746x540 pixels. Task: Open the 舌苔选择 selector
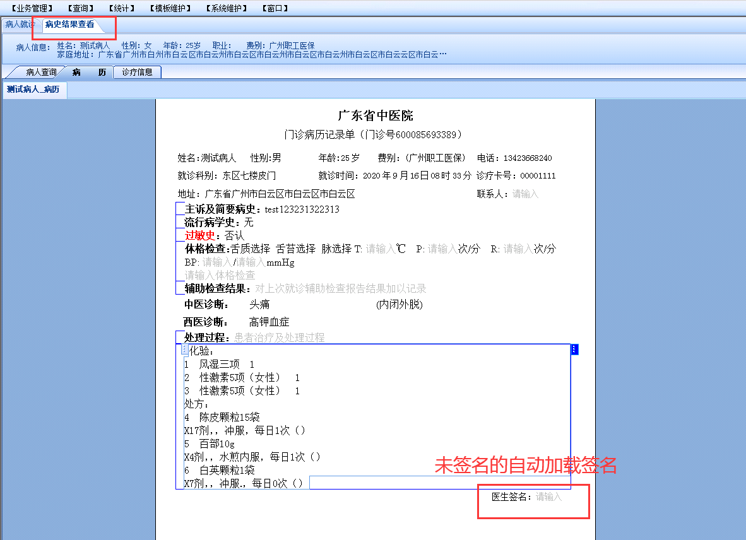tap(295, 249)
